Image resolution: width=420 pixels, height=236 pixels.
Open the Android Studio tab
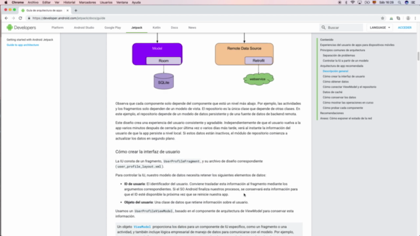pyautogui.click(x=84, y=28)
